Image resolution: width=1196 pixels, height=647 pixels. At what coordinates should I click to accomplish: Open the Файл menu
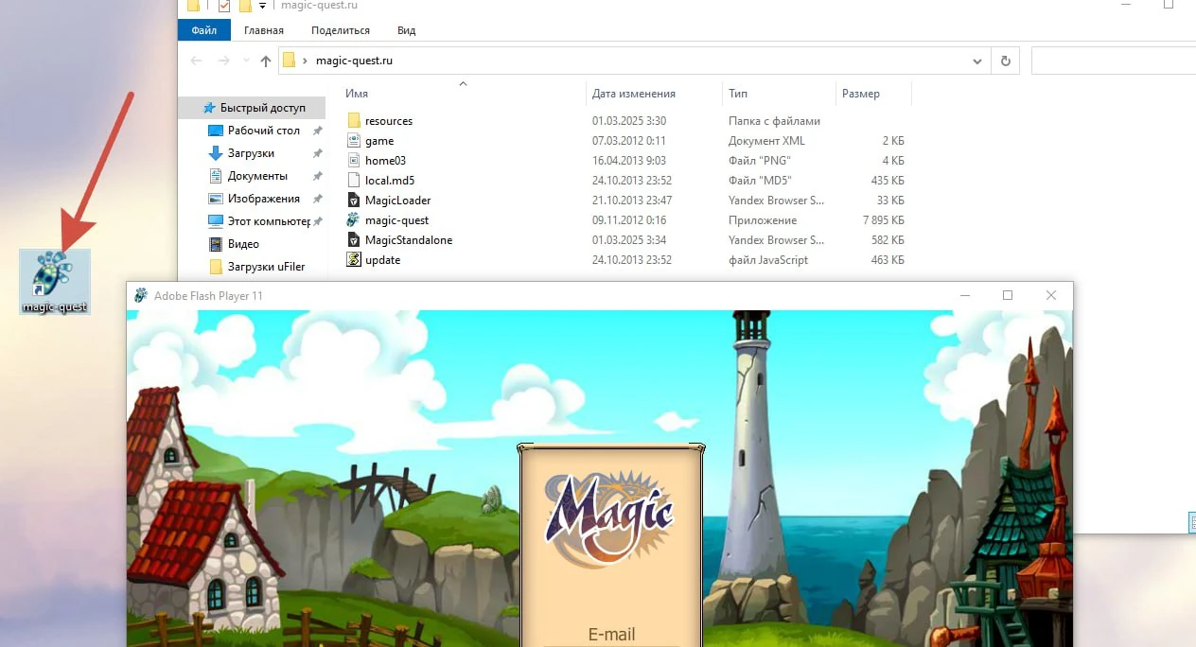click(x=204, y=30)
